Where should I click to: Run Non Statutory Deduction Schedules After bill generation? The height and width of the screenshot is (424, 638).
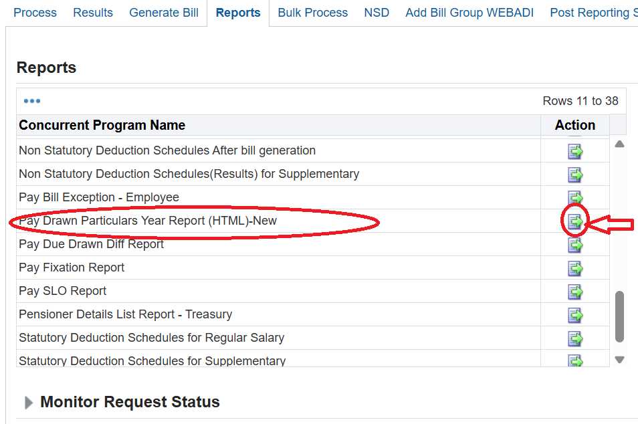pyautogui.click(x=575, y=151)
